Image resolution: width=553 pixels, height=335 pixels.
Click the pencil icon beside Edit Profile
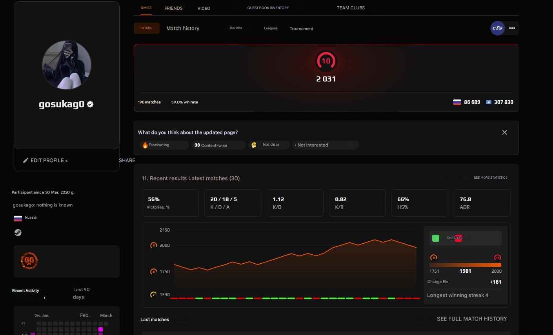[26, 160]
